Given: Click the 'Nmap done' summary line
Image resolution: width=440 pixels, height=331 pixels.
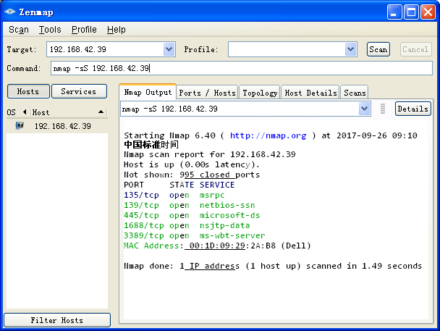Looking at the screenshot, I should (x=273, y=266).
